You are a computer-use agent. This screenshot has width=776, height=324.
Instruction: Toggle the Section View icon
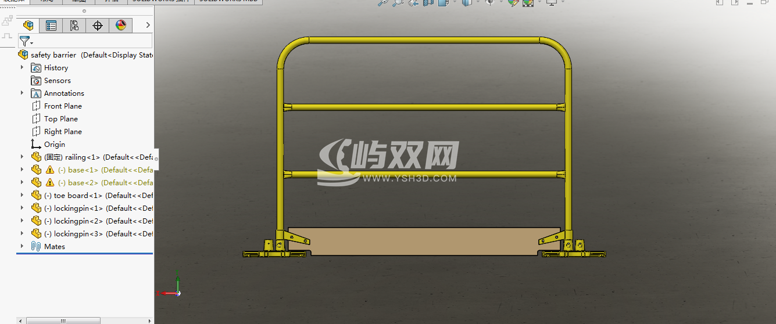[x=428, y=3]
